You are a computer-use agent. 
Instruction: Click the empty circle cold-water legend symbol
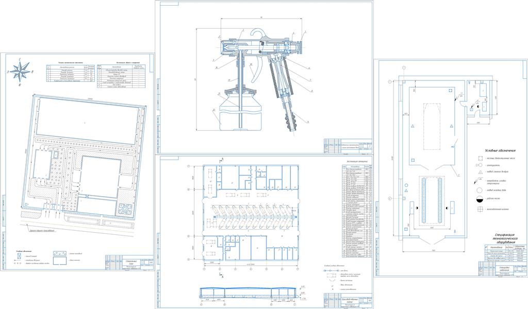pos(480,191)
